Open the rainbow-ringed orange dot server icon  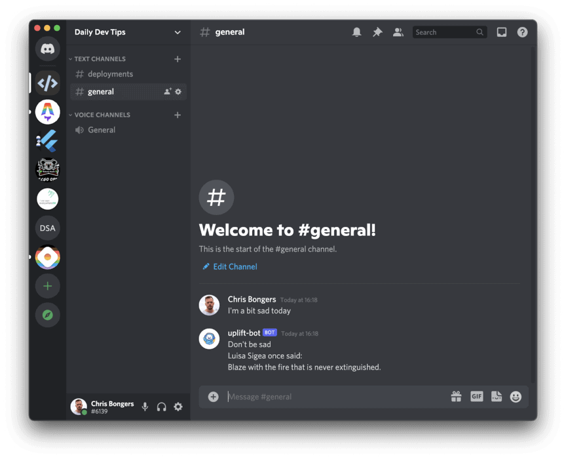point(47,257)
